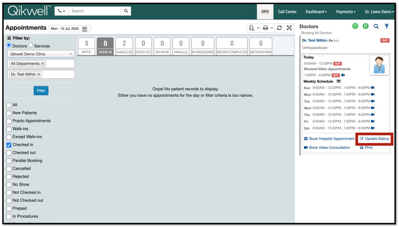Select the Cancelled status tab

(124, 46)
